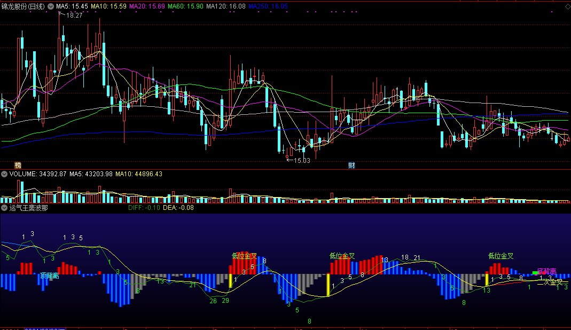This screenshot has height=330, width=571.
Task: Select the yellow MA10: 15.59 label
Action: coord(108,6)
